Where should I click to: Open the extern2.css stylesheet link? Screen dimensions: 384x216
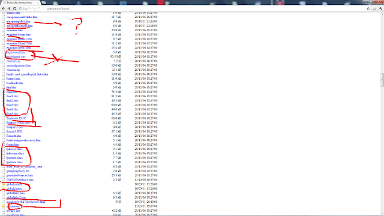pyautogui.click(x=13, y=61)
